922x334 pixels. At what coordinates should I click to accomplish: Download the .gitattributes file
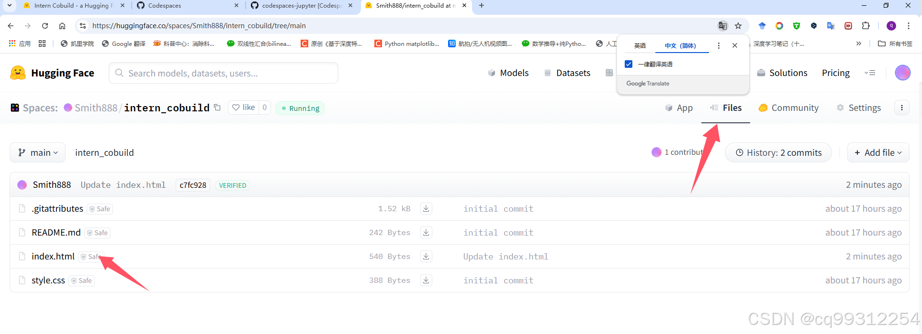coord(426,208)
